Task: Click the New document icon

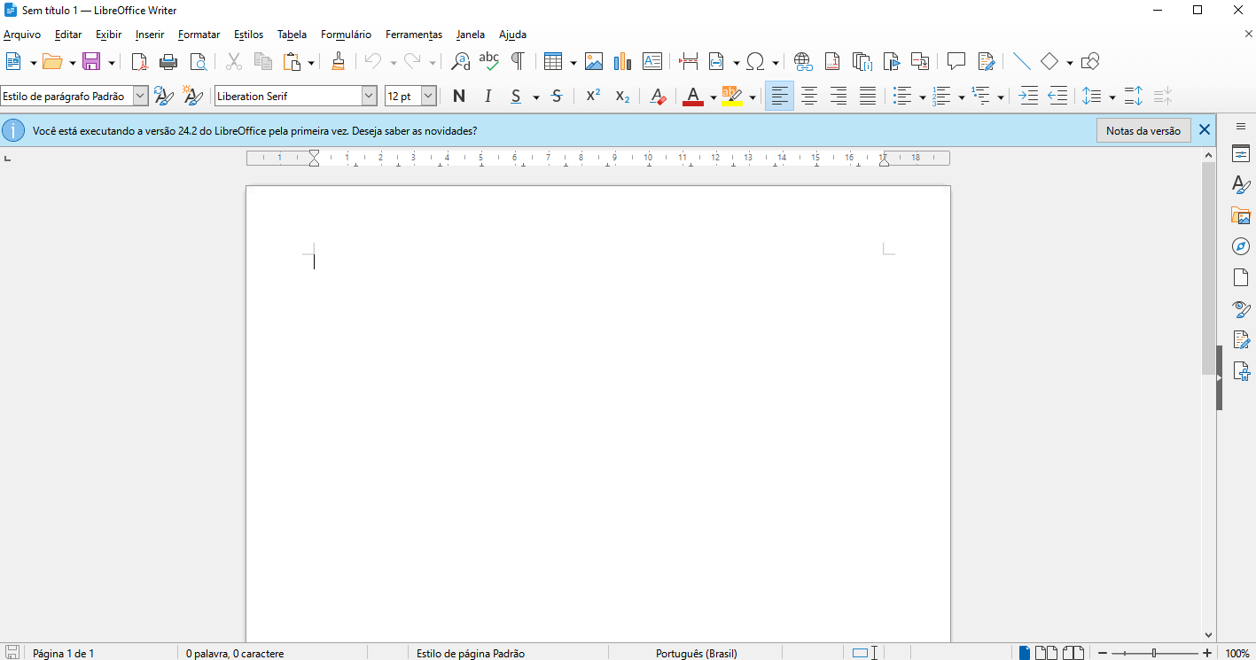Action: click(x=13, y=62)
